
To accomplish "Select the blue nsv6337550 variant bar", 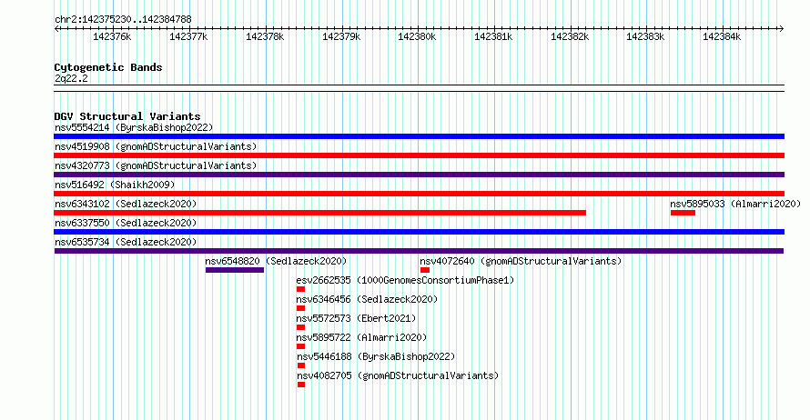I will pyautogui.click(x=419, y=232).
